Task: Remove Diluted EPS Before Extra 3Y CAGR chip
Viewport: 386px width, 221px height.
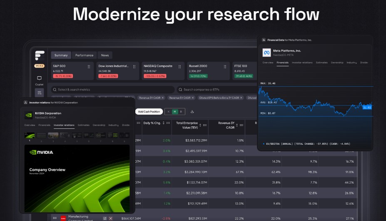Action: click(x=241, y=98)
